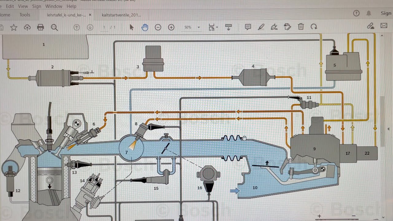Viewport: 393px width, 221px height.
Task: Click the number 16 label in the diagram
Action: tap(200, 188)
